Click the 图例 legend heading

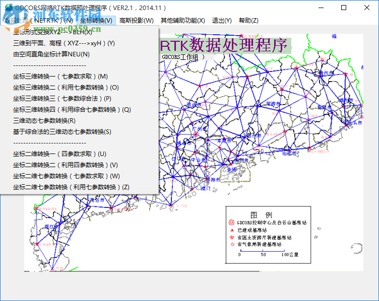[261, 214]
